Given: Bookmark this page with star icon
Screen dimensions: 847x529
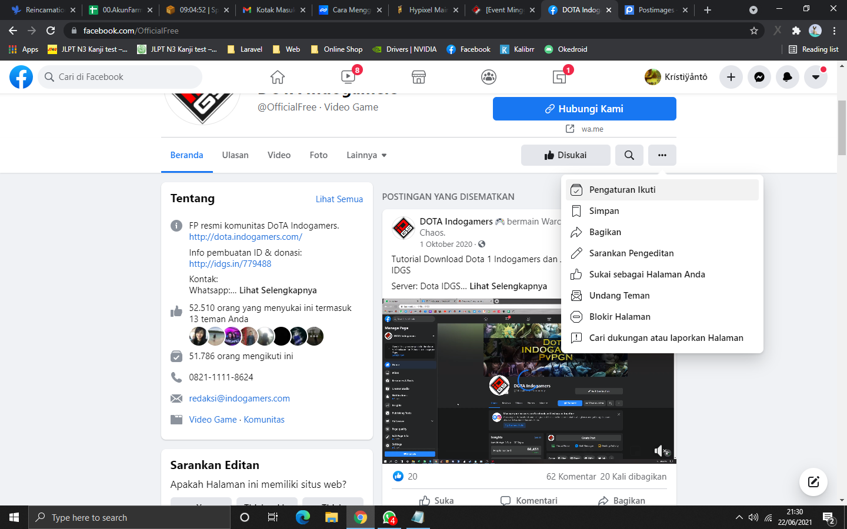Looking at the screenshot, I should [754, 31].
